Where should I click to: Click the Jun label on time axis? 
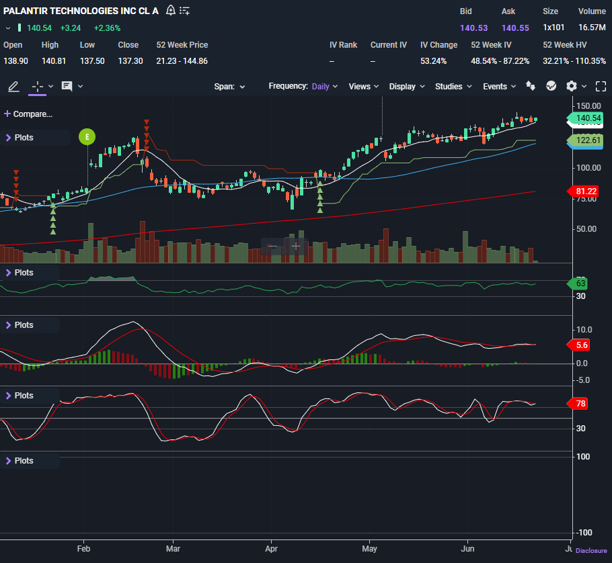pos(467,549)
